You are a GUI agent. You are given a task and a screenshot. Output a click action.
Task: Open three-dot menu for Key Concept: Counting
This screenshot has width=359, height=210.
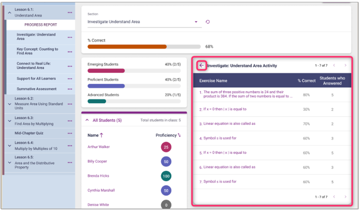tap(70, 52)
